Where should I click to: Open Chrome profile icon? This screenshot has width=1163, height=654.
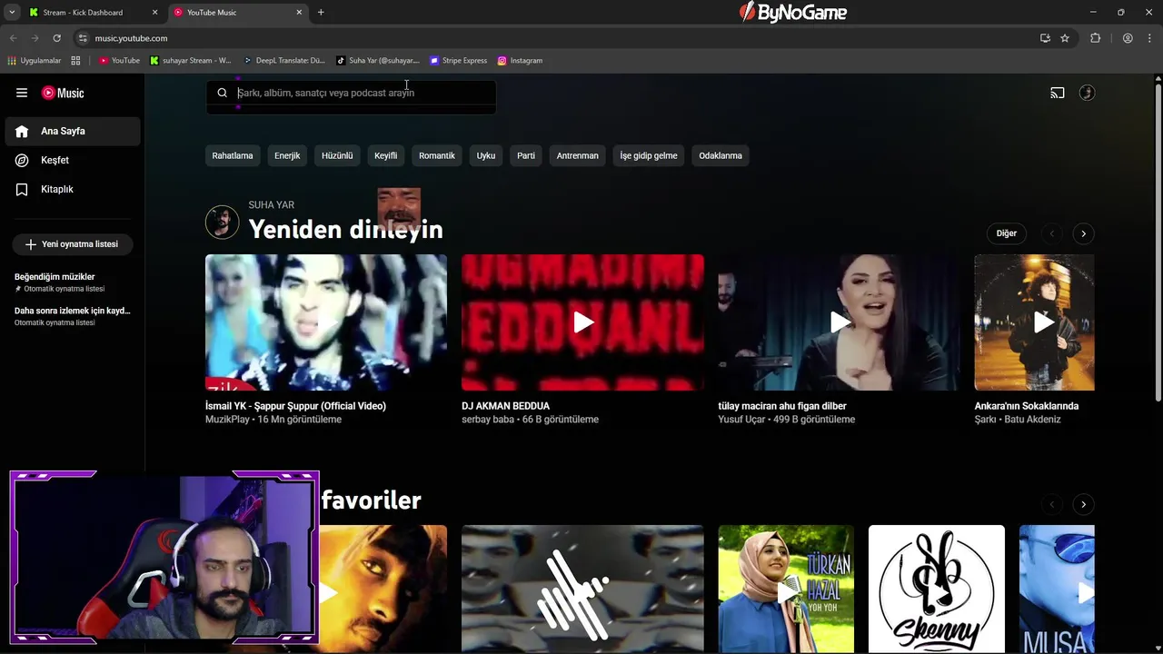pos(1128,38)
